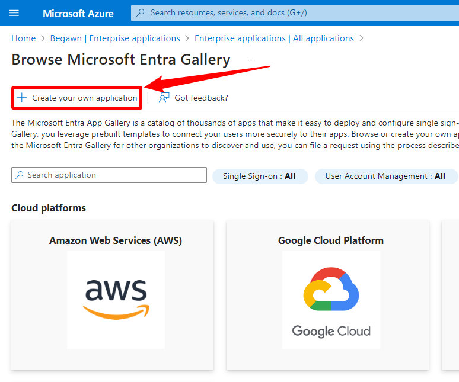
Task: Open Enterprise applications | All applications breadcrumb
Action: point(275,38)
